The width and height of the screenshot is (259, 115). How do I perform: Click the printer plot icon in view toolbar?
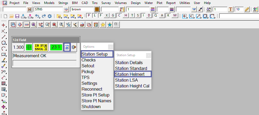pyautogui.click(x=82, y=25)
